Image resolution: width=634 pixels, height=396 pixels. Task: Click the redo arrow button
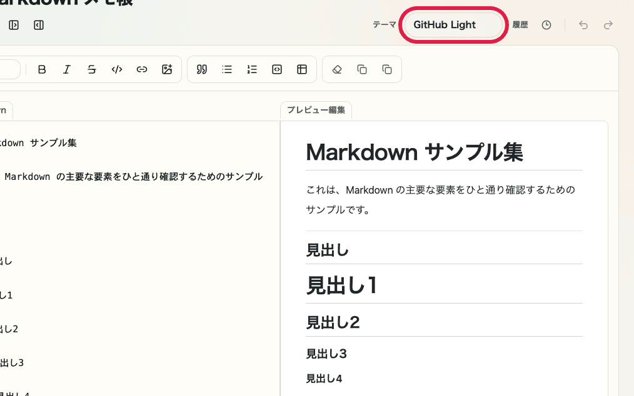[x=608, y=25]
